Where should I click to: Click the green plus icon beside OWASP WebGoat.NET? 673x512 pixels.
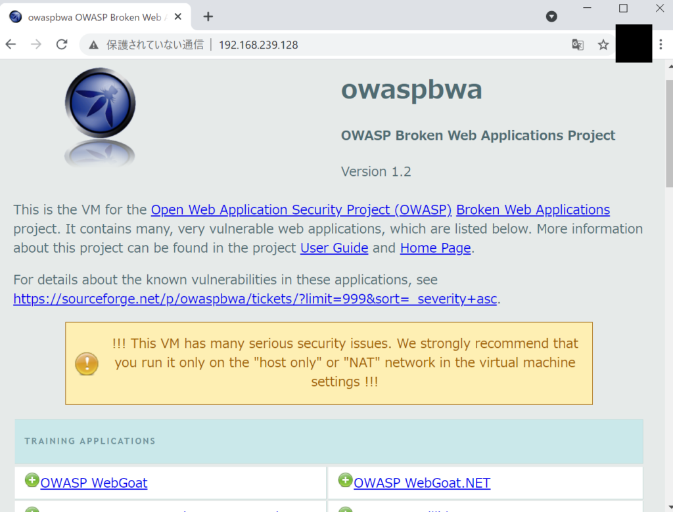(344, 480)
